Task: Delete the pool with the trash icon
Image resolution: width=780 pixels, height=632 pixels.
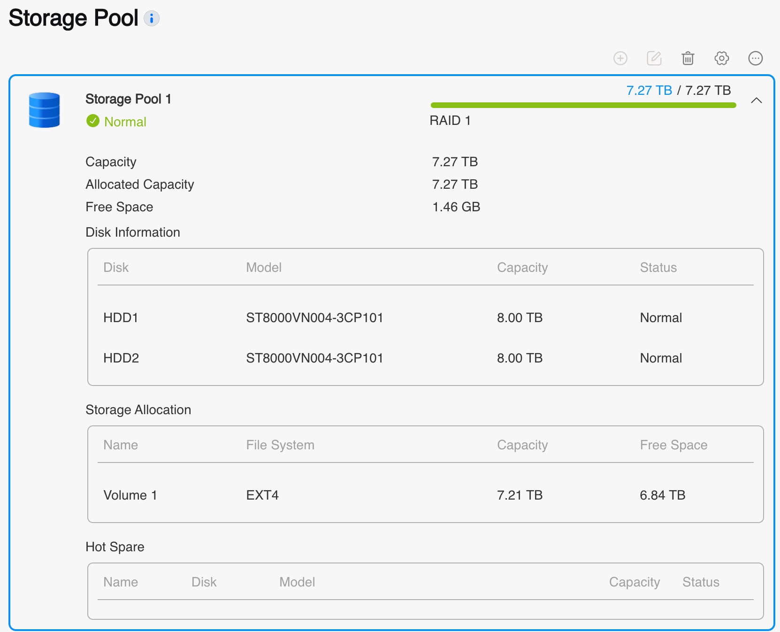Action: (x=688, y=58)
